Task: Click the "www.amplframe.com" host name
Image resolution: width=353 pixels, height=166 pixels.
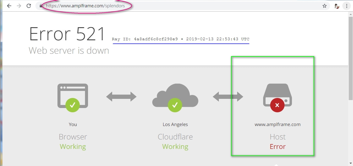Action: coord(278,125)
